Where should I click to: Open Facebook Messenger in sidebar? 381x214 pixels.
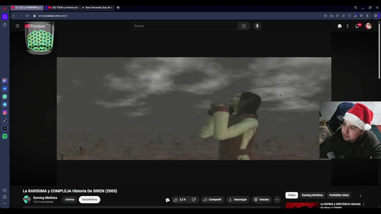coord(5,89)
